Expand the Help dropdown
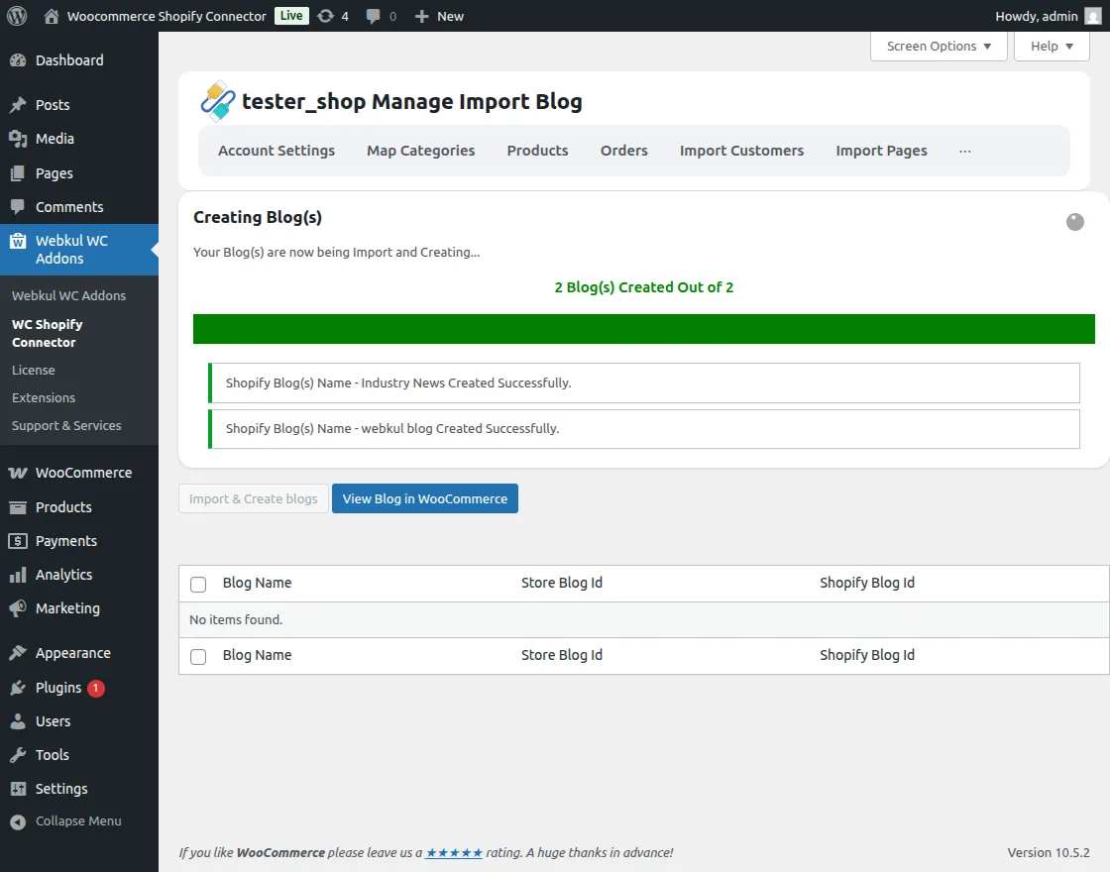This screenshot has width=1110, height=872. pyautogui.click(x=1051, y=46)
